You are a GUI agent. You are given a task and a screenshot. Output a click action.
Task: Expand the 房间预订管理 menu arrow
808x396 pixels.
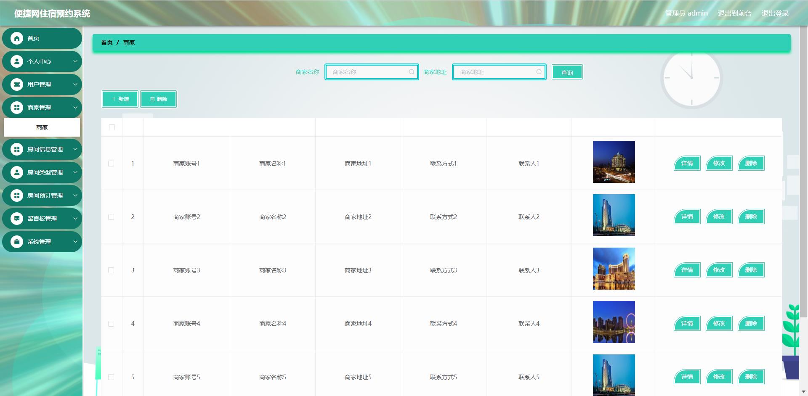[x=75, y=195]
